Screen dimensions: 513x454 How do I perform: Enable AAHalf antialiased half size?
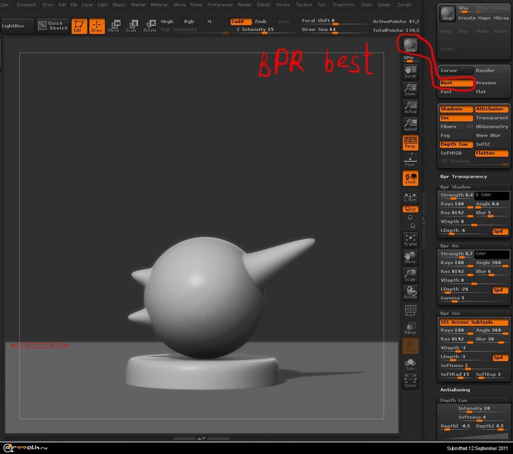tap(410, 125)
